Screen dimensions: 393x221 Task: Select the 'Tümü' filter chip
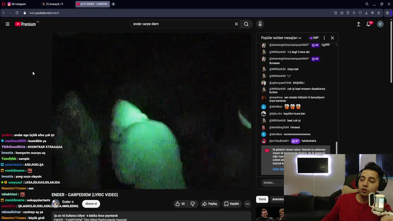[x=262, y=199]
